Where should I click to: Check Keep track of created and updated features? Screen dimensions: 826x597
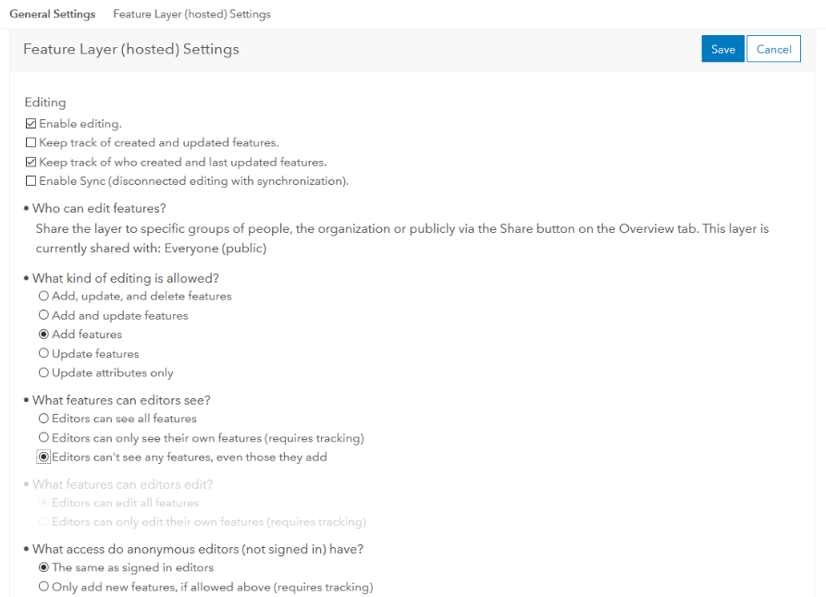coord(31,143)
